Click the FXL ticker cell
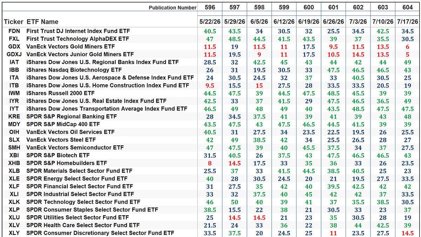The height and width of the screenshot is (237, 421). click(14, 39)
